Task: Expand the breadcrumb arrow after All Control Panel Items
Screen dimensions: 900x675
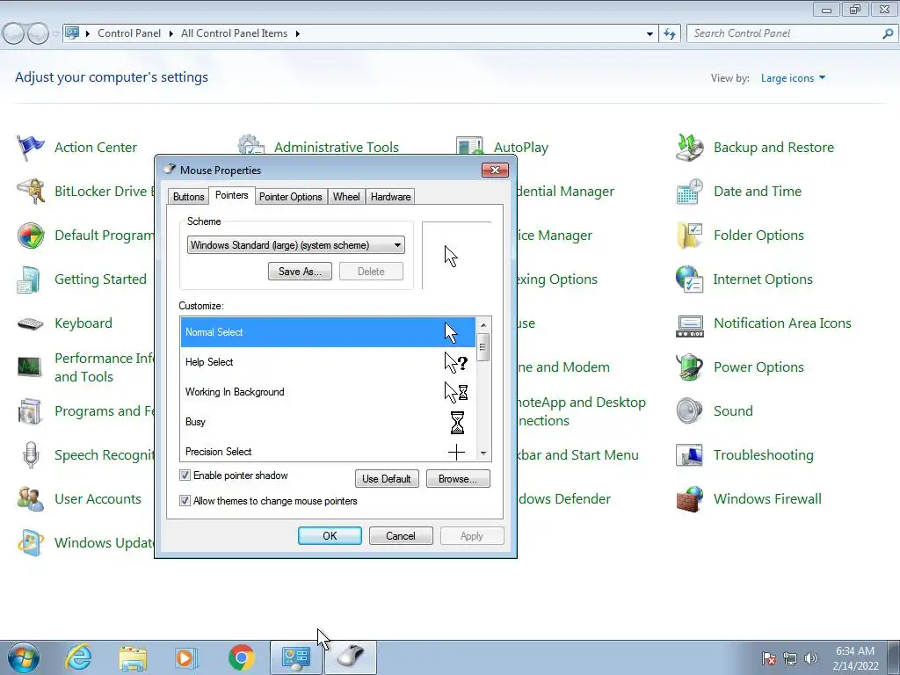Action: pyautogui.click(x=297, y=34)
